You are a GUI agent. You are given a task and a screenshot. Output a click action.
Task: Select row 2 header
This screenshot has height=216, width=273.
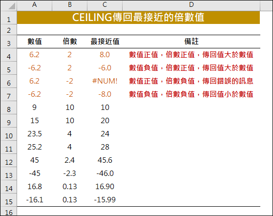8,30
